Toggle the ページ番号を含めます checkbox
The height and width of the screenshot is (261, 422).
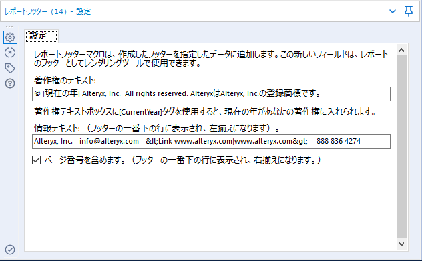36,160
